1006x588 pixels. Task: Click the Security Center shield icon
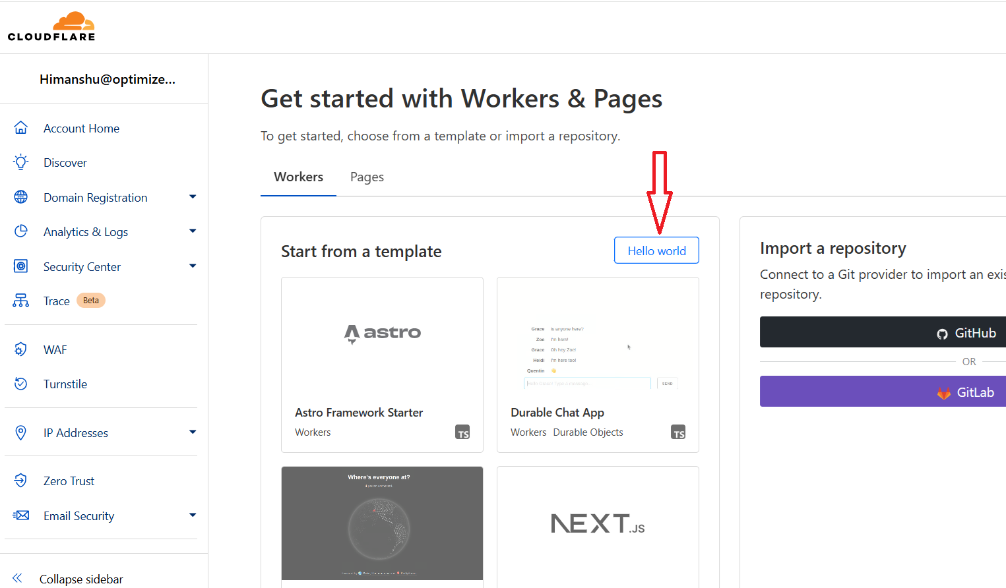(21, 266)
